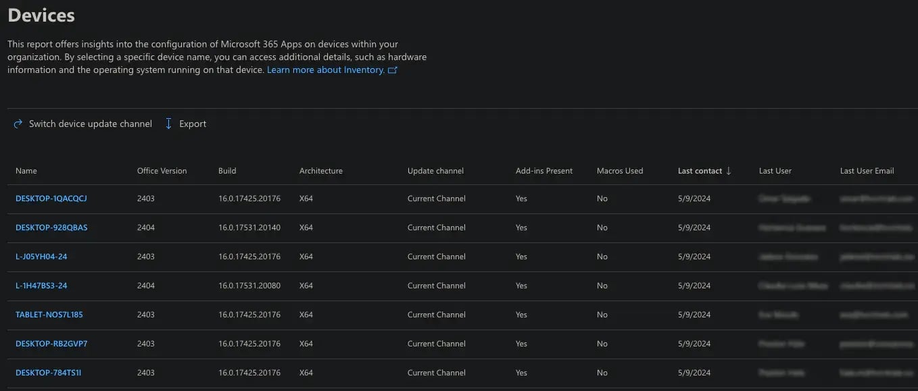Screen dimensions: 918x391
Task: Click the Export download arrow icon
Action: [169, 124]
